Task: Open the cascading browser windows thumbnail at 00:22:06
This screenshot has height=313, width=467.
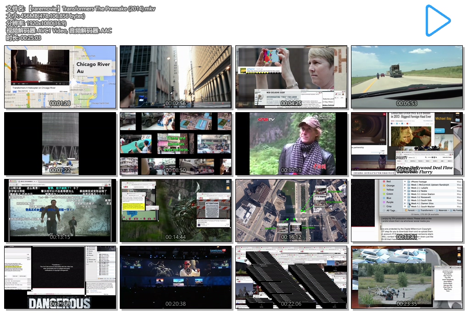Action: pyautogui.click(x=291, y=277)
